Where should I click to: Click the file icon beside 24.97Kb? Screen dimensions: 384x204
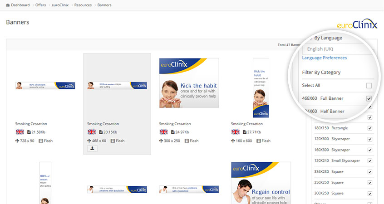click(x=172, y=132)
